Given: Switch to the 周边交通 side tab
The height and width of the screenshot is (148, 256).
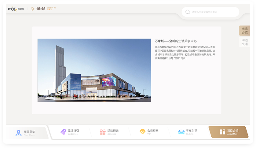Looking at the screenshot, I should 244,42.
